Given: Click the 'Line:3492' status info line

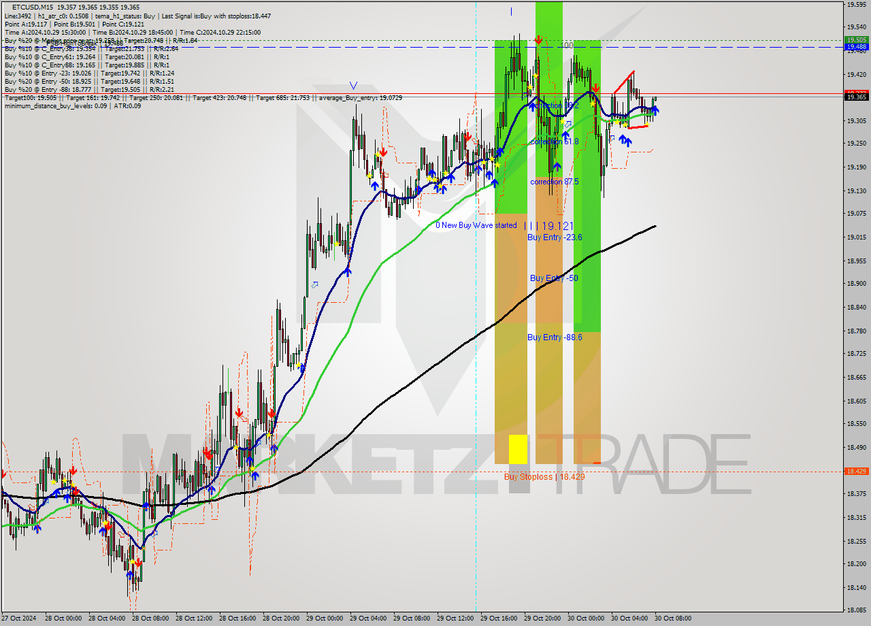Looking at the screenshot, I should (137, 16).
